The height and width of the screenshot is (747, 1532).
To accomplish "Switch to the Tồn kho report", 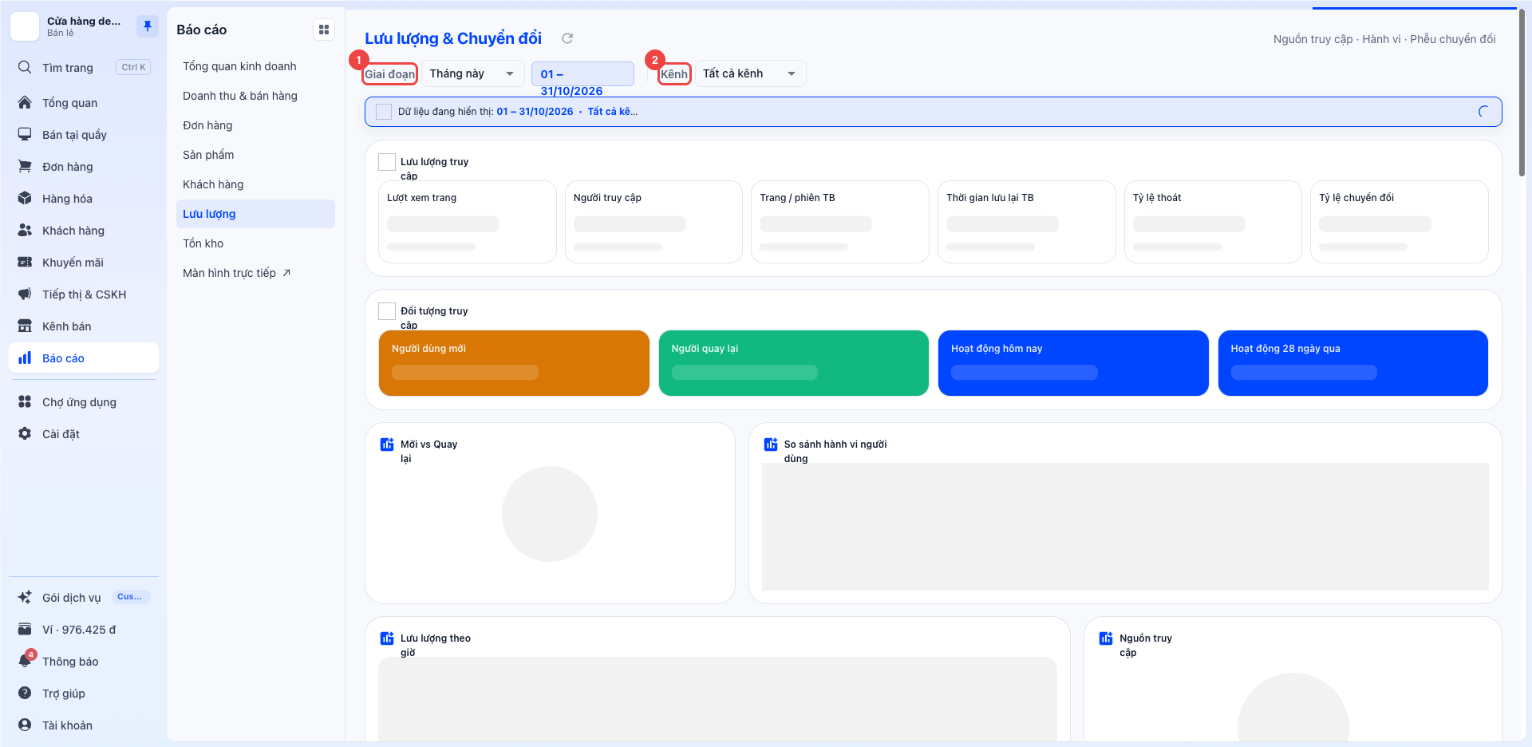I will click(255, 243).
